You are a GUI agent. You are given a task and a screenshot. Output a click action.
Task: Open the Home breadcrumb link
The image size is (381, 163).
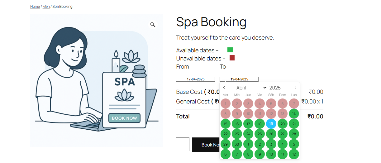tap(35, 7)
